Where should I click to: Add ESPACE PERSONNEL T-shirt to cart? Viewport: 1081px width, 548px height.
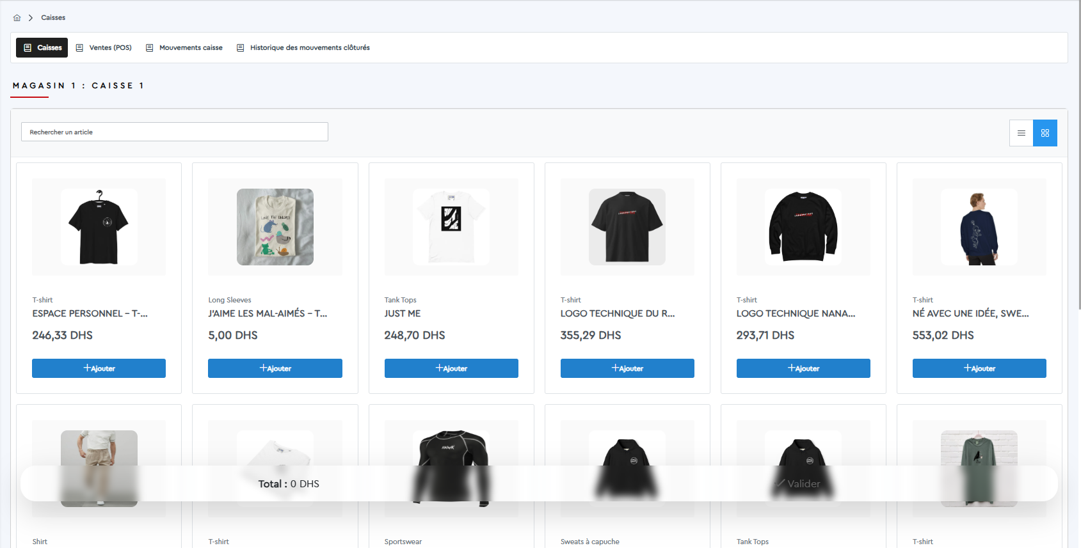click(x=99, y=368)
